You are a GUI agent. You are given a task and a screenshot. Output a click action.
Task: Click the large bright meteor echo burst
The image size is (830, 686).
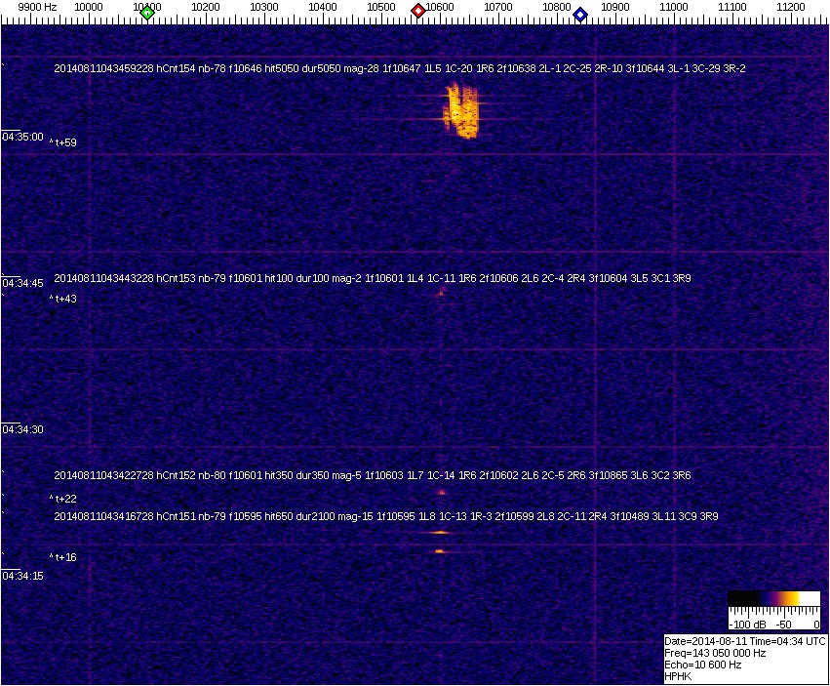(461, 110)
